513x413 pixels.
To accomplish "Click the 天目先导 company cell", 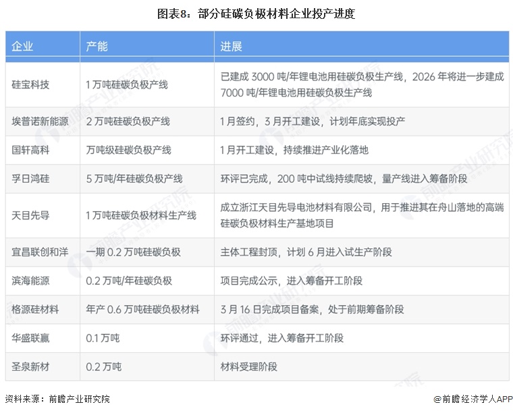I will (43, 215).
